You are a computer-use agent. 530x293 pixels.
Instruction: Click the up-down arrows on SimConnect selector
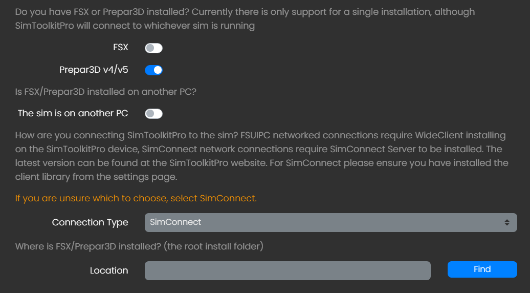pos(506,223)
